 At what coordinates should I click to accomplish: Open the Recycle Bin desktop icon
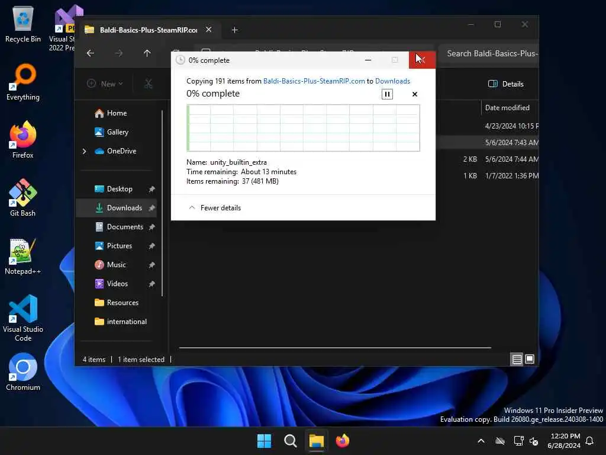tap(23, 24)
